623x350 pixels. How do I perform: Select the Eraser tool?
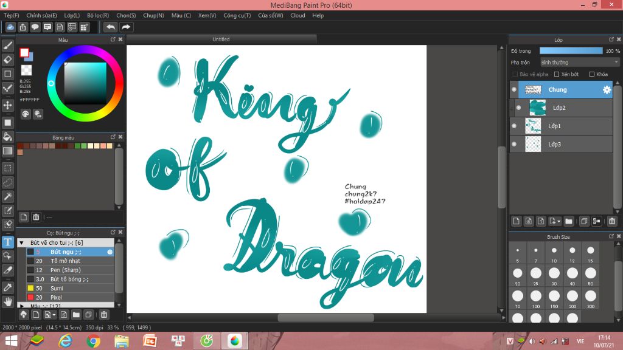7,60
